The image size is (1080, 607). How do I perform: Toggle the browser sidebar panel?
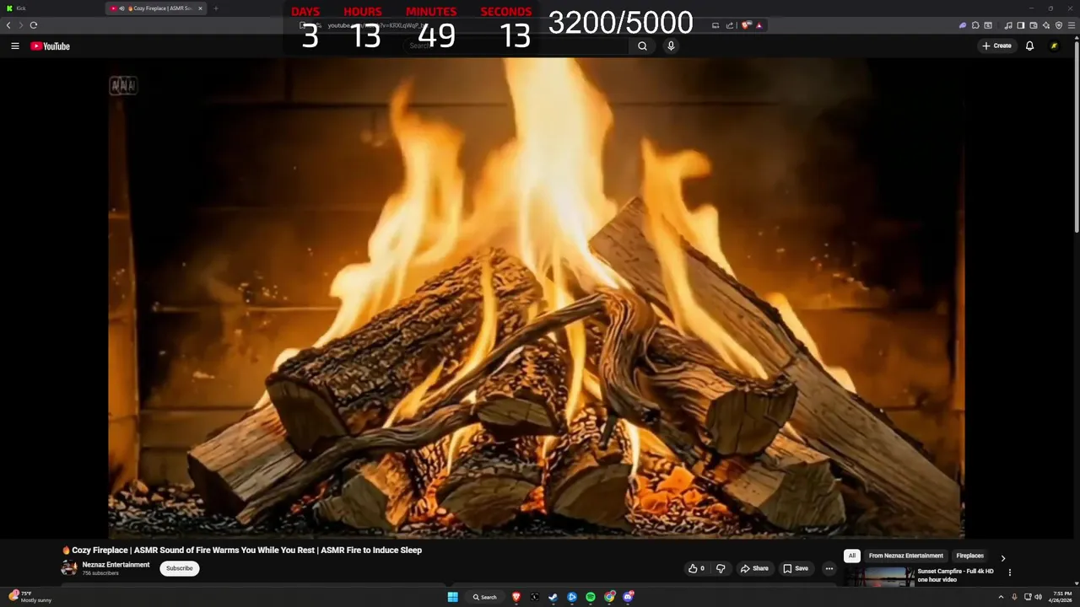point(1021,25)
